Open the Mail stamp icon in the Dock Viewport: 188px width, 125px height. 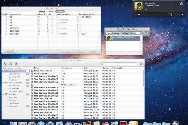click(x=59, y=123)
